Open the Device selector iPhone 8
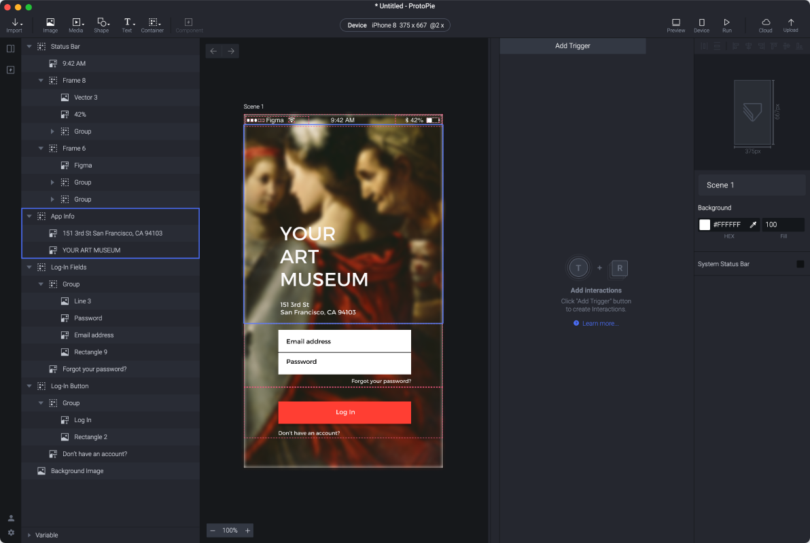Screen dimensions: 810x543 click(395, 25)
